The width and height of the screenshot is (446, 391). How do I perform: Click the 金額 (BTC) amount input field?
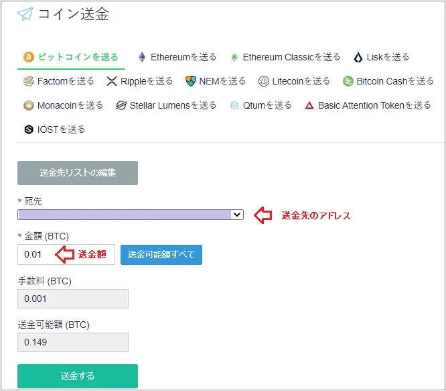tap(66, 254)
